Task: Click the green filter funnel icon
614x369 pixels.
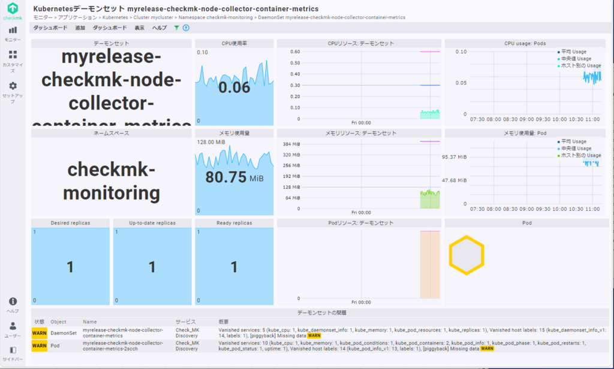Action: point(177,28)
